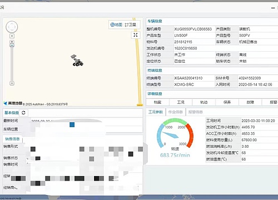Click the 机械已售出 vehicle status value

click(x=248, y=42)
